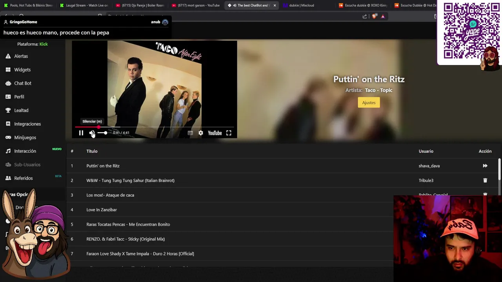Close The best ChatBot browser tab
Image resolution: width=502 pixels, height=282 pixels.
tap(275, 5)
